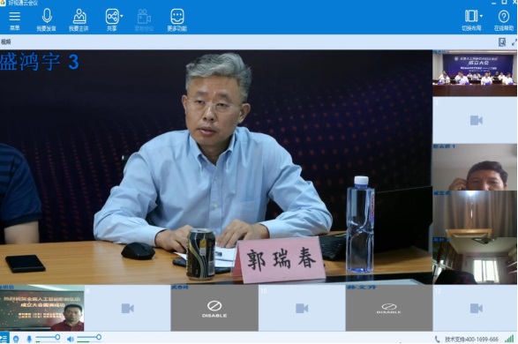This screenshot has height=344, width=518.
Task: Adjust the microphone volume slider
Action: point(48,338)
